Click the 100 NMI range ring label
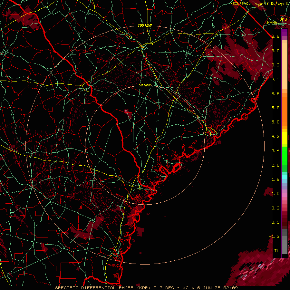The height and width of the screenshot is (290, 290). point(145,25)
